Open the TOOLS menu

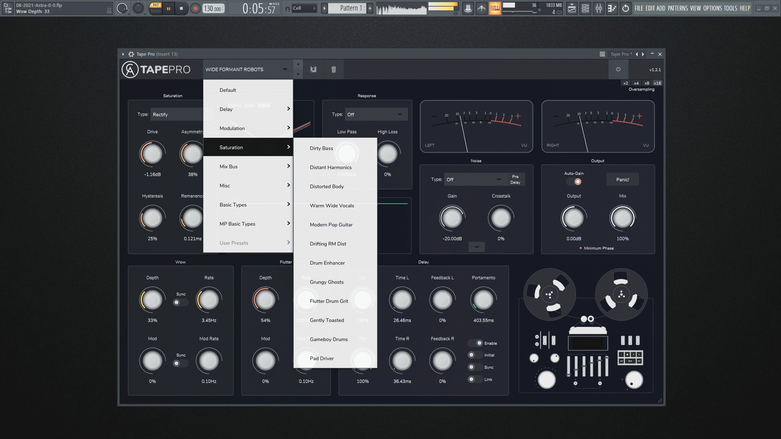pos(731,8)
